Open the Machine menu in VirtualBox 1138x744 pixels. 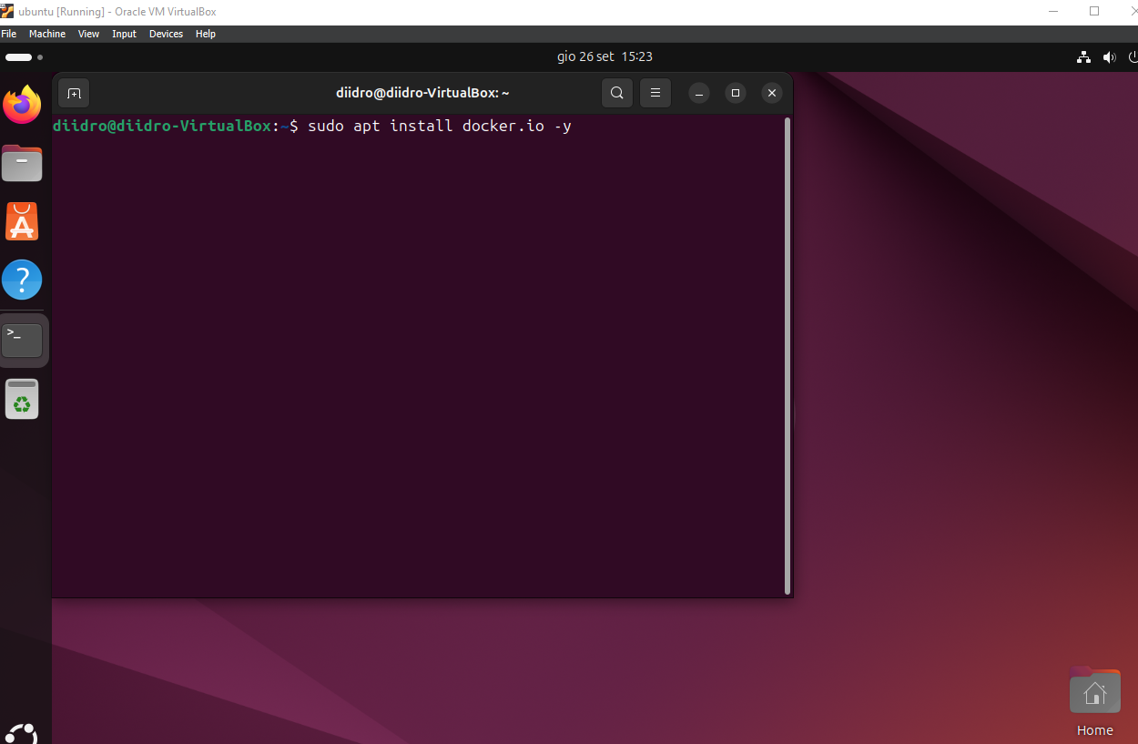46,34
